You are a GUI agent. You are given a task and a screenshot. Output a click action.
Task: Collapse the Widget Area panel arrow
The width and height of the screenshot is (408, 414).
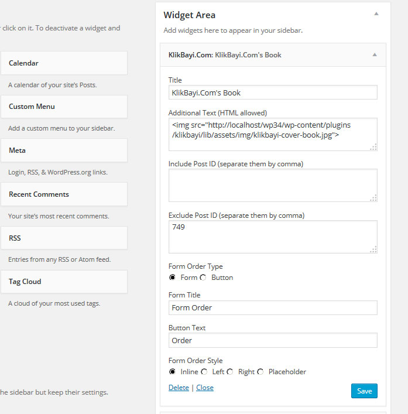click(x=376, y=13)
